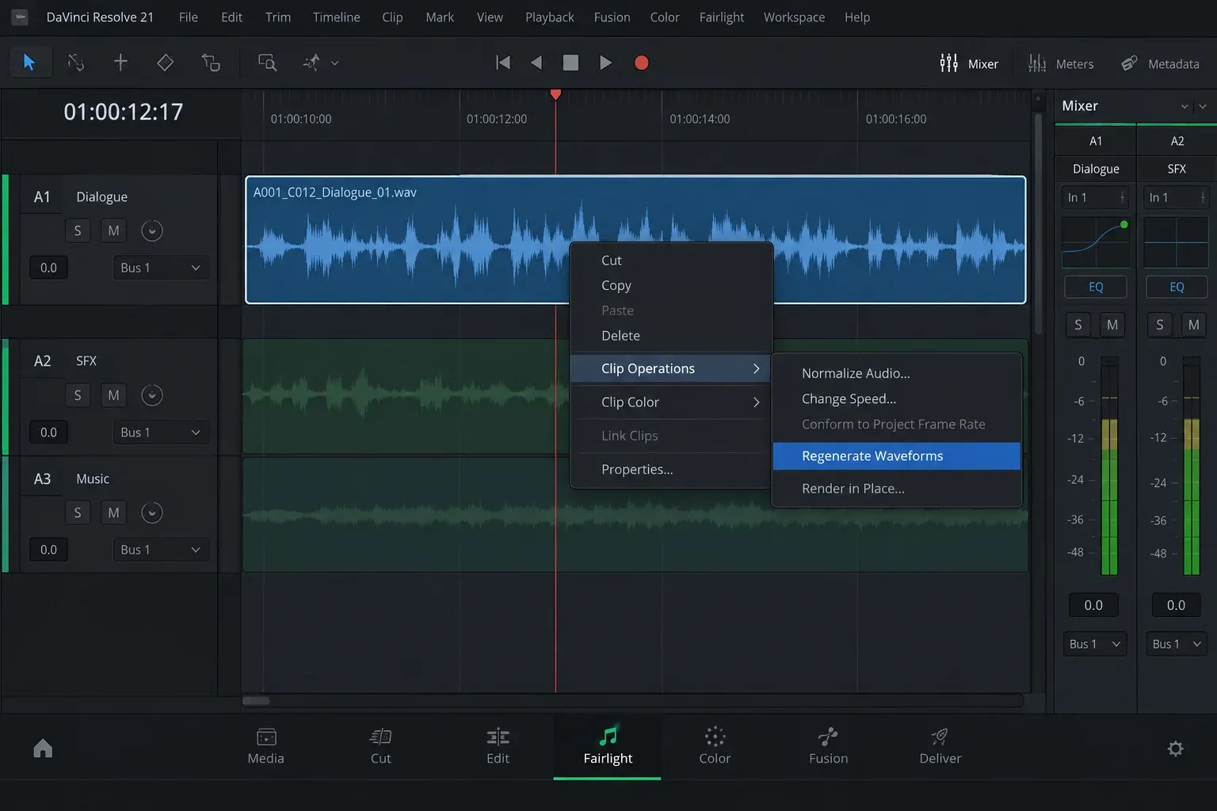
Task: Click the automation tool icon
Action: pyautogui.click(x=311, y=63)
